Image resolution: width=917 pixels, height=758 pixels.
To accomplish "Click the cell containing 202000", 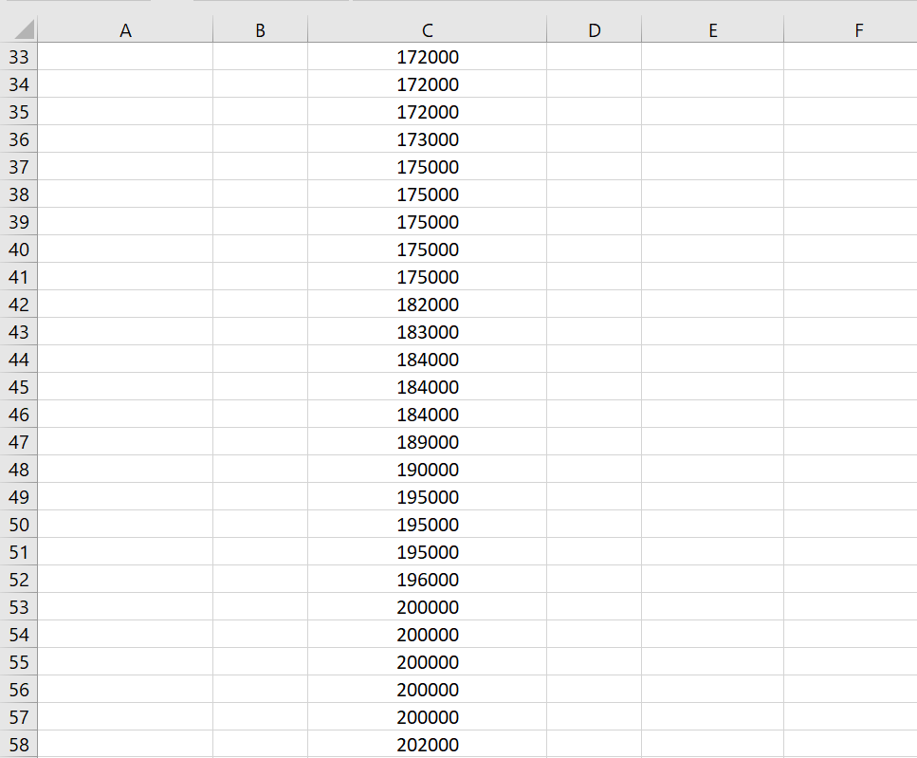I will 427,745.
